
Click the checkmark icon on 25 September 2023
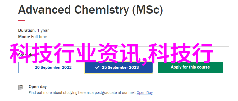tap(97, 68)
